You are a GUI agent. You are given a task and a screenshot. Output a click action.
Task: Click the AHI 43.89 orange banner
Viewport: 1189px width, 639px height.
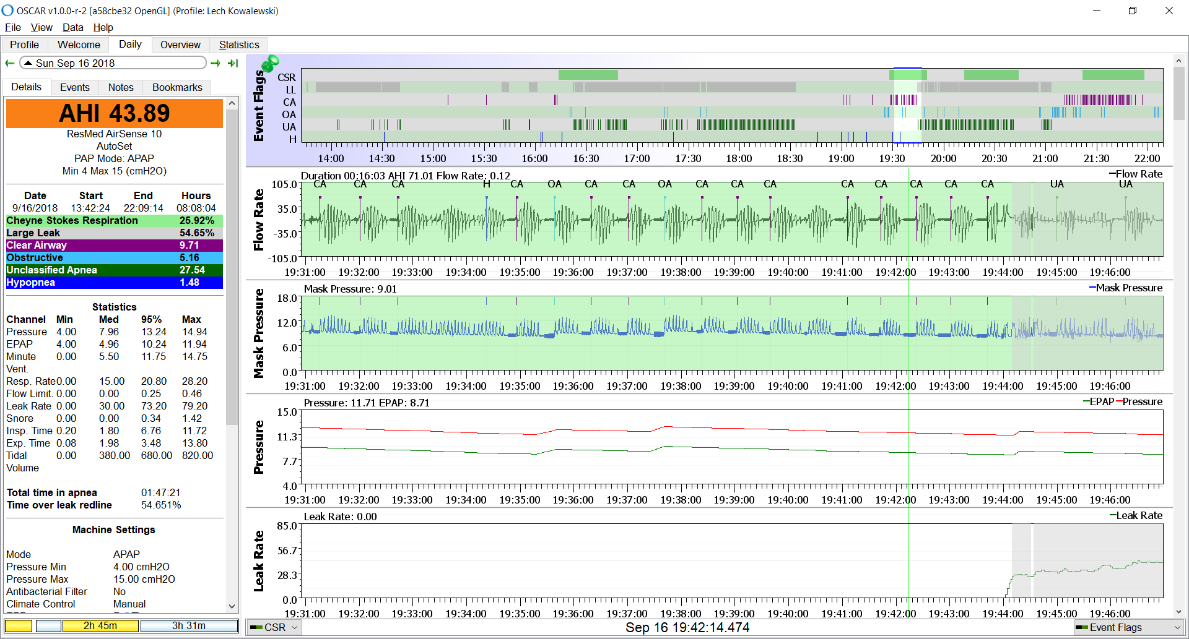[x=114, y=113]
